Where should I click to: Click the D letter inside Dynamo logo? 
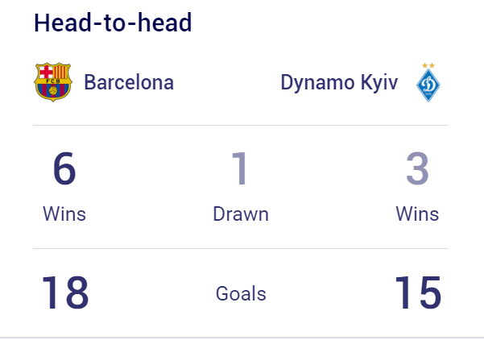428,84
